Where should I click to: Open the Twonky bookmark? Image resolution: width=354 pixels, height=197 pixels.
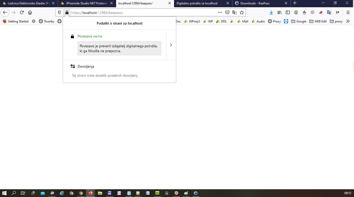tap(47, 21)
